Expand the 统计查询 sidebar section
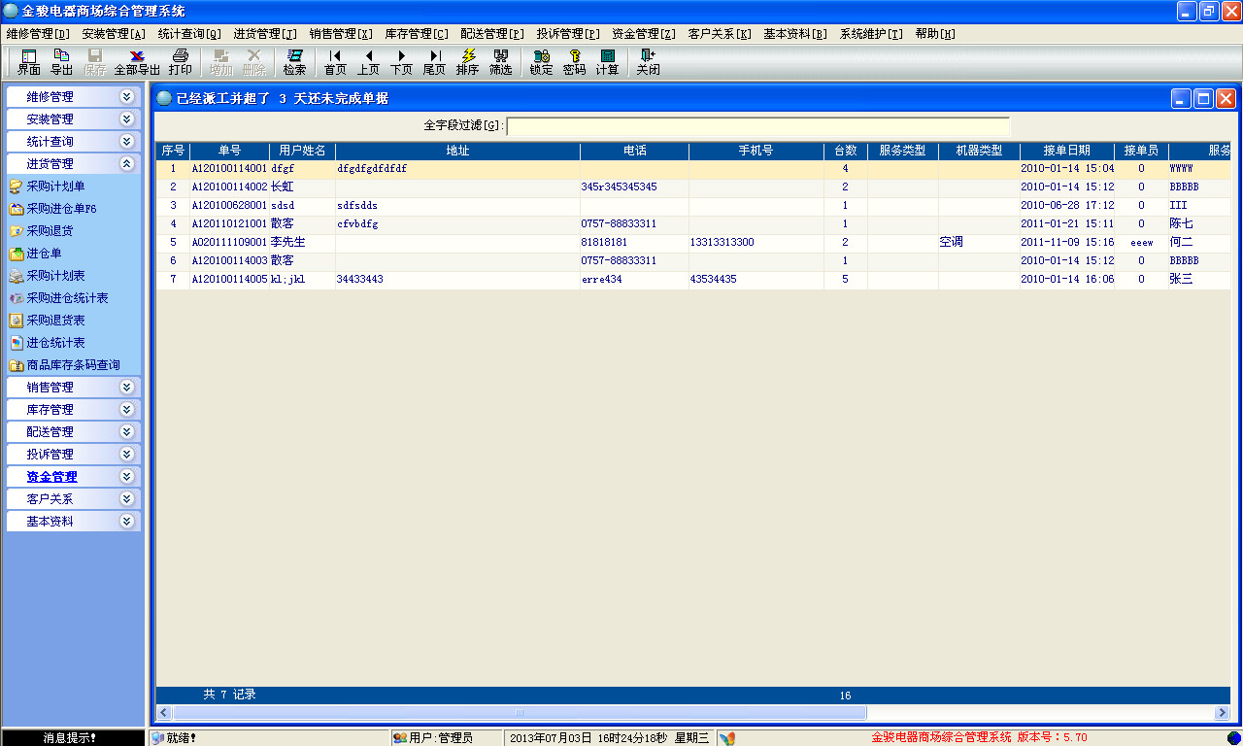The height and width of the screenshot is (746, 1243). pyautogui.click(x=73, y=142)
